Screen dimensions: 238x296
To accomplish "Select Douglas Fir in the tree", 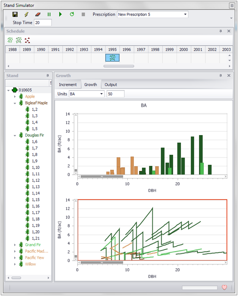I will [x=34, y=135].
